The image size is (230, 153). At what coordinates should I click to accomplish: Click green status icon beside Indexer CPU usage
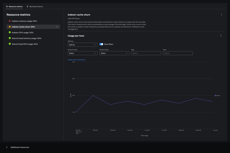pos(10,33)
